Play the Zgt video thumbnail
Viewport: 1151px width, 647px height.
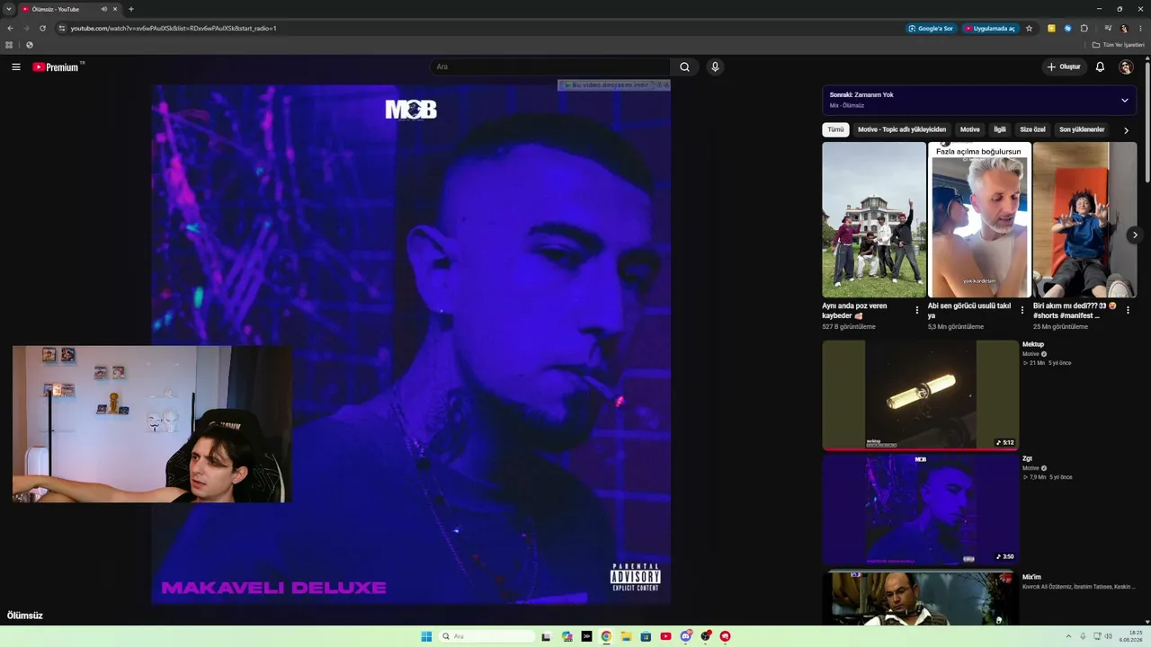tap(921, 510)
